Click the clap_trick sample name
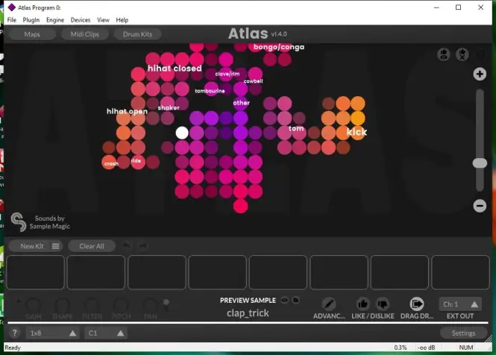This screenshot has height=355, width=496. click(248, 313)
